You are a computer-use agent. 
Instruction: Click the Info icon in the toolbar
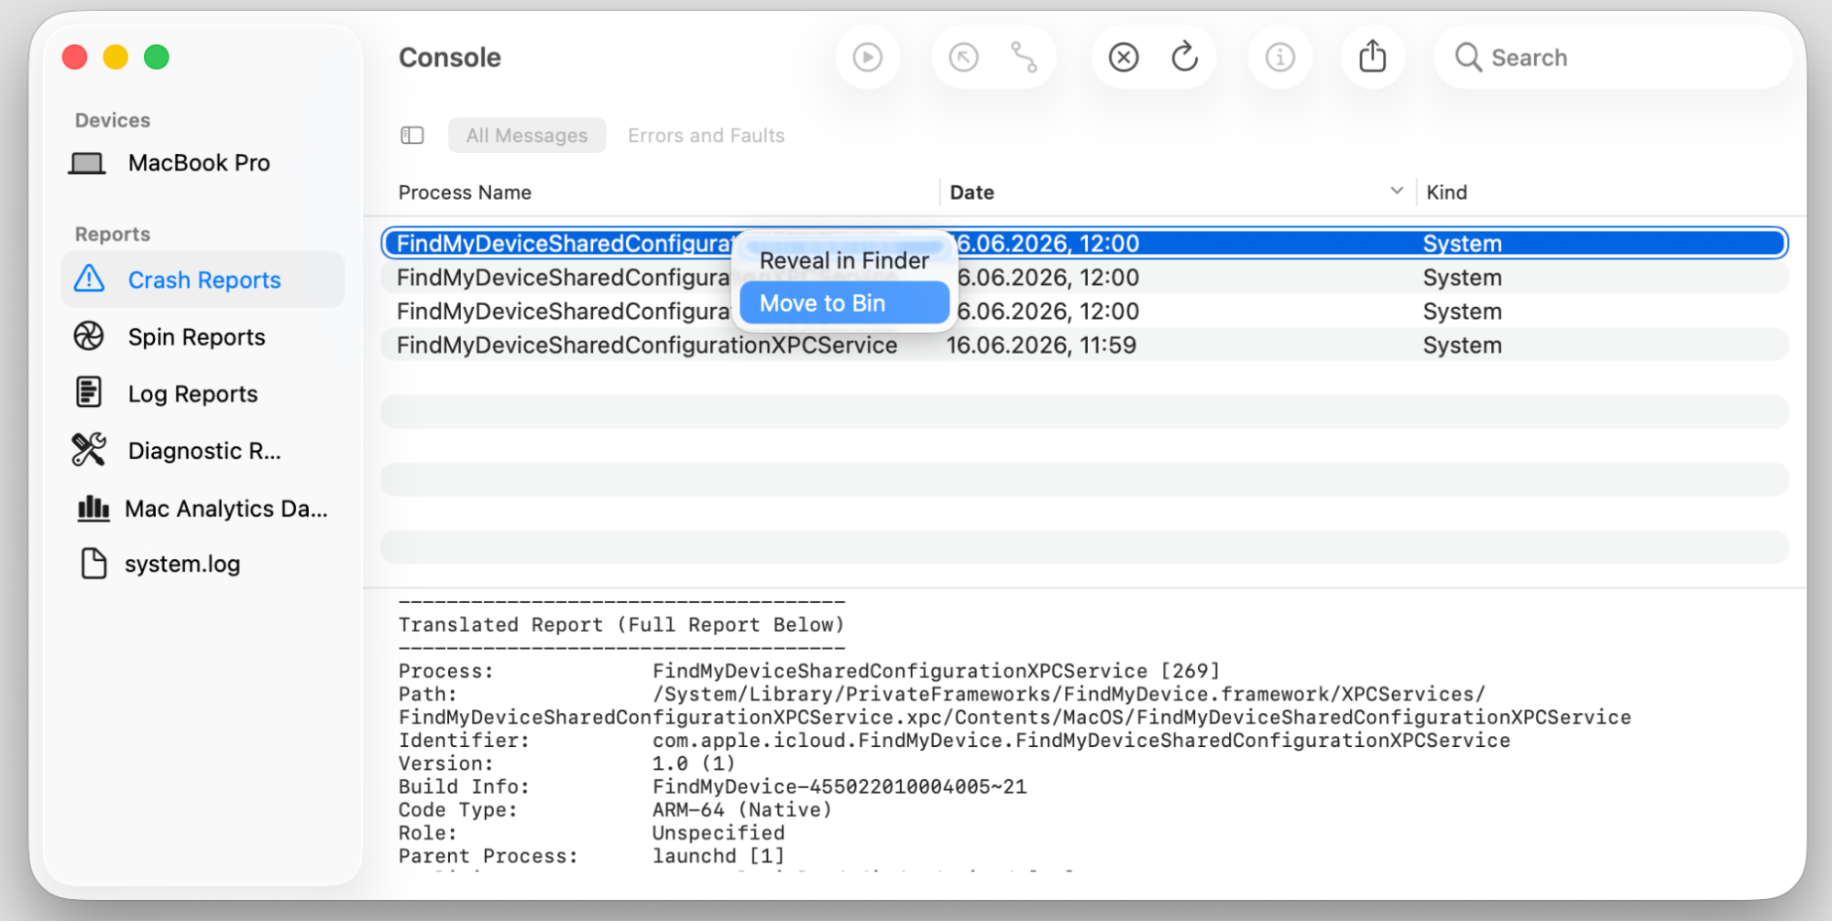pyautogui.click(x=1279, y=58)
